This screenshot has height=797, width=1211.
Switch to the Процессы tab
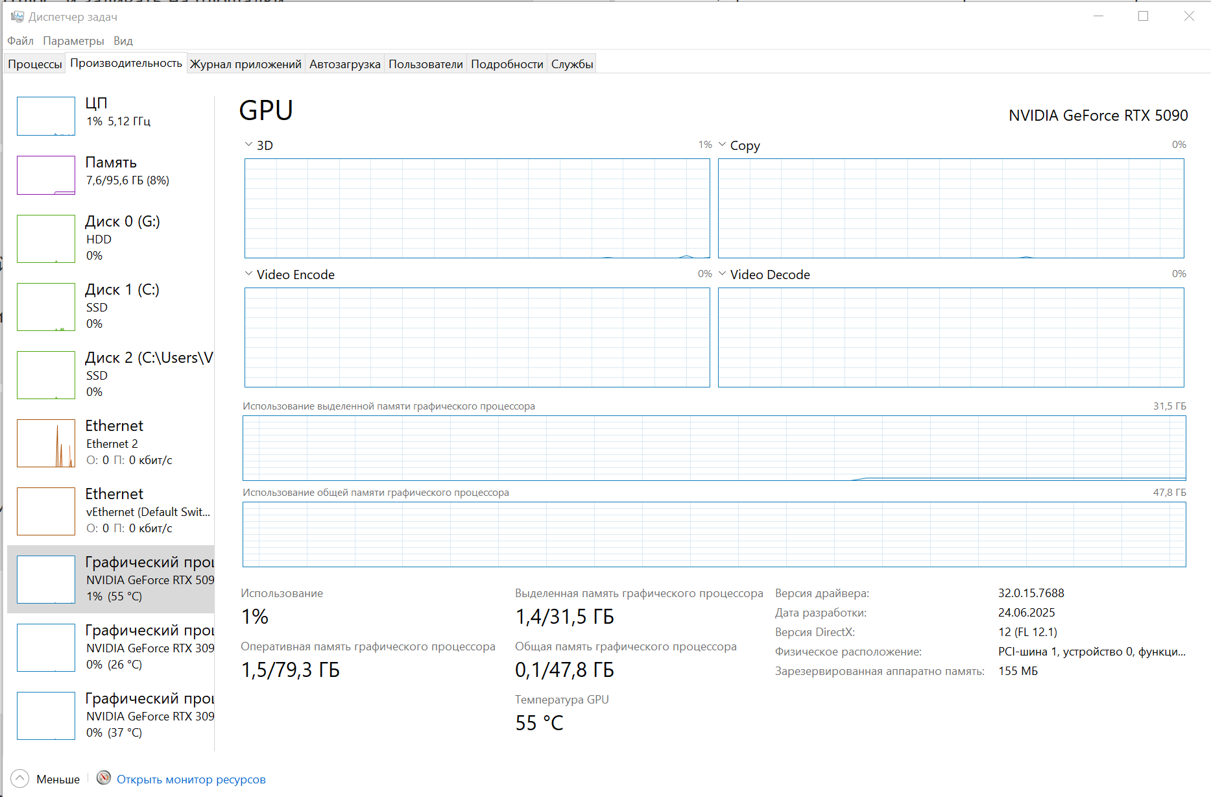coord(35,64)
